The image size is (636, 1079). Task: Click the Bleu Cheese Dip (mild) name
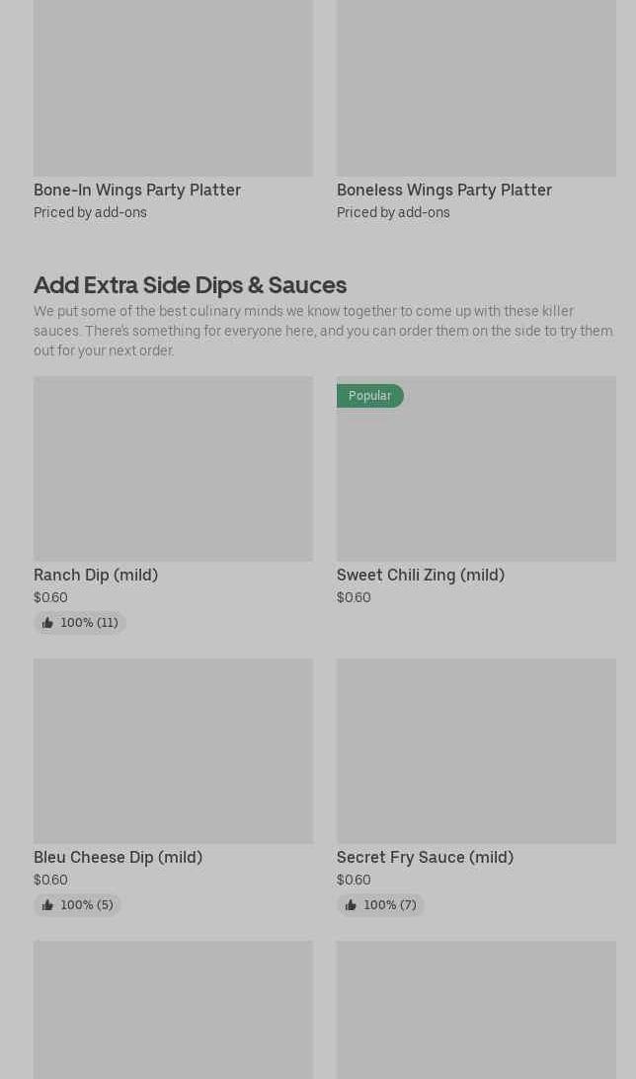pyautogui.click(x=118, y=857)
